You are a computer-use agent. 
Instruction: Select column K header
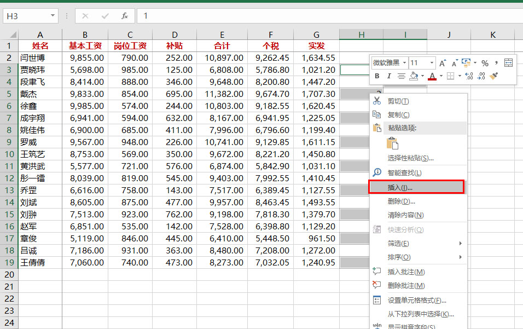point(493,34)
